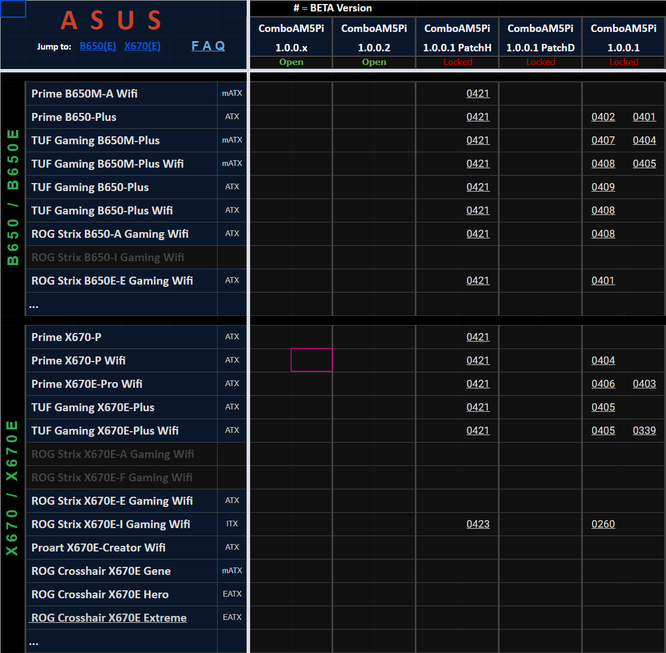Select the EATX cell for Crosshair X670E Hero
The image size is (666, 653).
(x=232, y=594)
